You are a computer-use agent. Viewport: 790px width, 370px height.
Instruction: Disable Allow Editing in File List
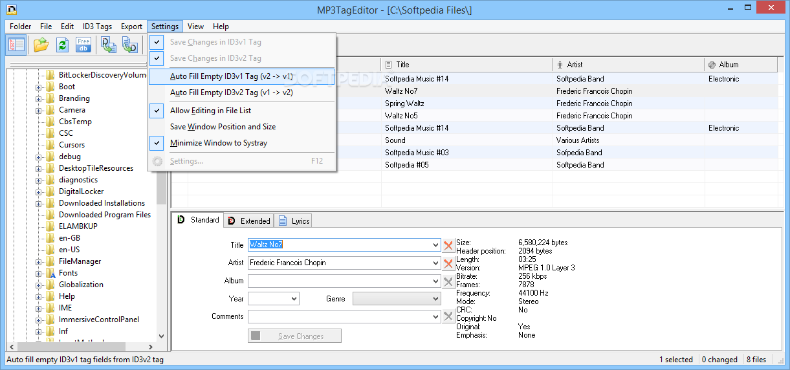[x=241, y=111]
